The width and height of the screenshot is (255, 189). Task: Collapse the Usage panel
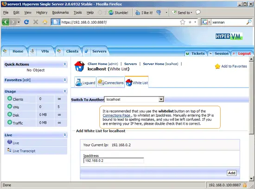[65, 91]
